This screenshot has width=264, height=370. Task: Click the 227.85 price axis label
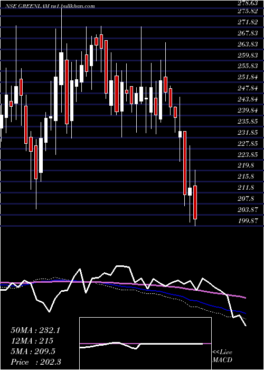coord(247,144)
